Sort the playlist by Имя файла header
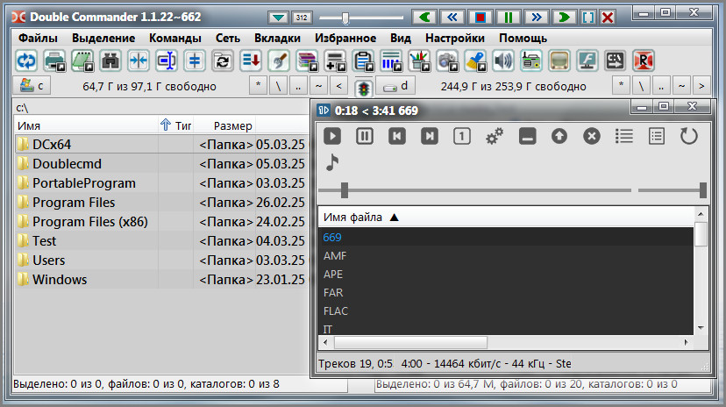 [x=359, y=217]
